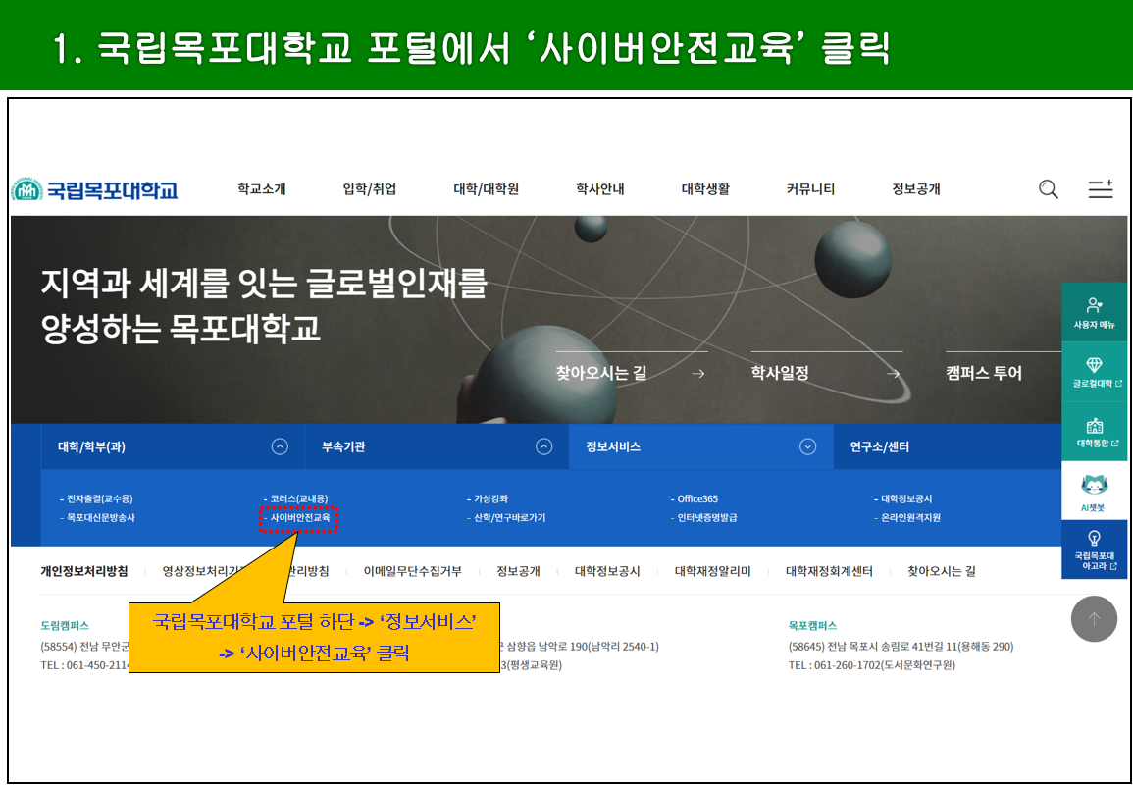Open the 대학생활 menu
The width and height of the screenshot is (1133, 785).
[x=705, y=189]
